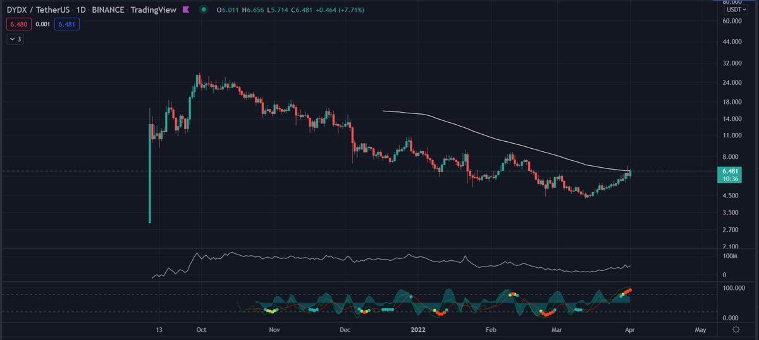
Task: Click the Dec label on time axis
Action: click(x=345, y=330)
